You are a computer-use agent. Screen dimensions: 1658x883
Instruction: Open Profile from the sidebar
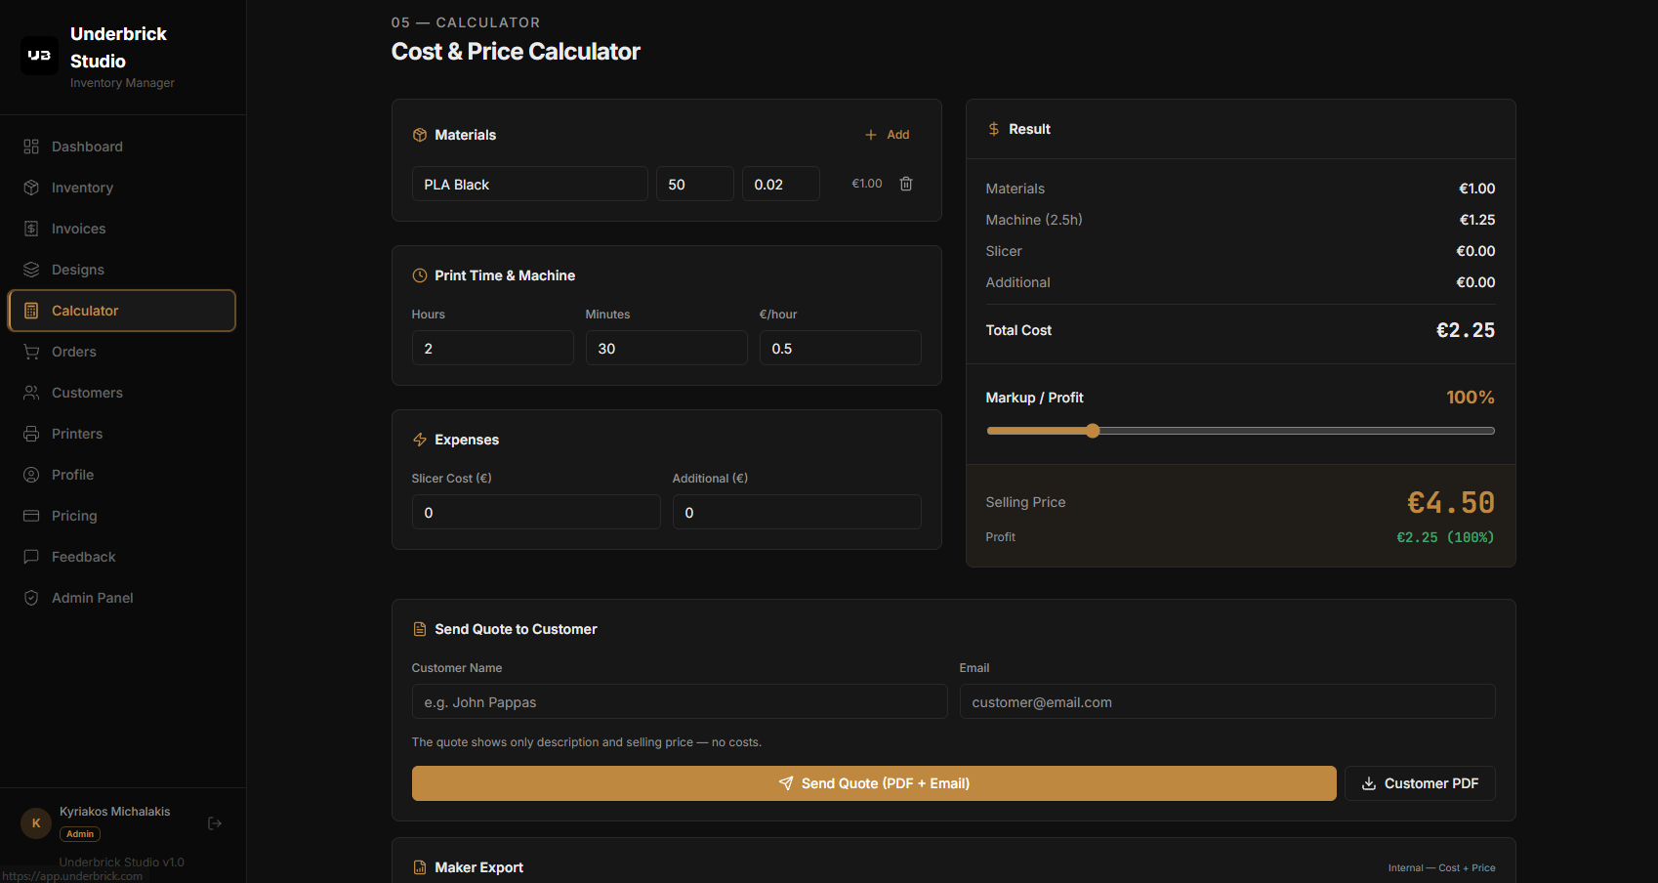(122, 475)
